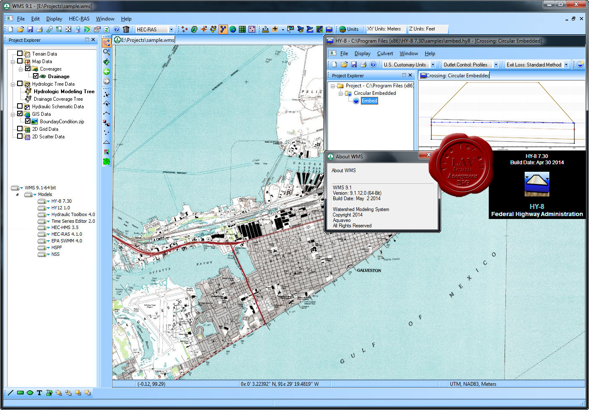
Task: Activate the Pan hand tool
Action: point(107,43)
